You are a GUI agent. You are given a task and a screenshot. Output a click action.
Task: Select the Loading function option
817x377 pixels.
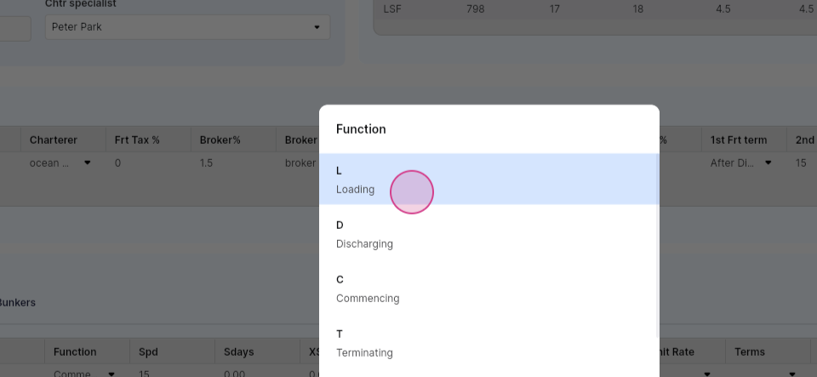point(488,179)
